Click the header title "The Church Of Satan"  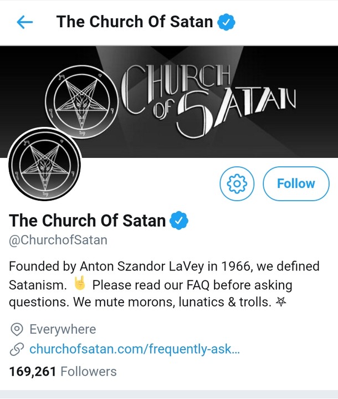[x=135, y=22]
